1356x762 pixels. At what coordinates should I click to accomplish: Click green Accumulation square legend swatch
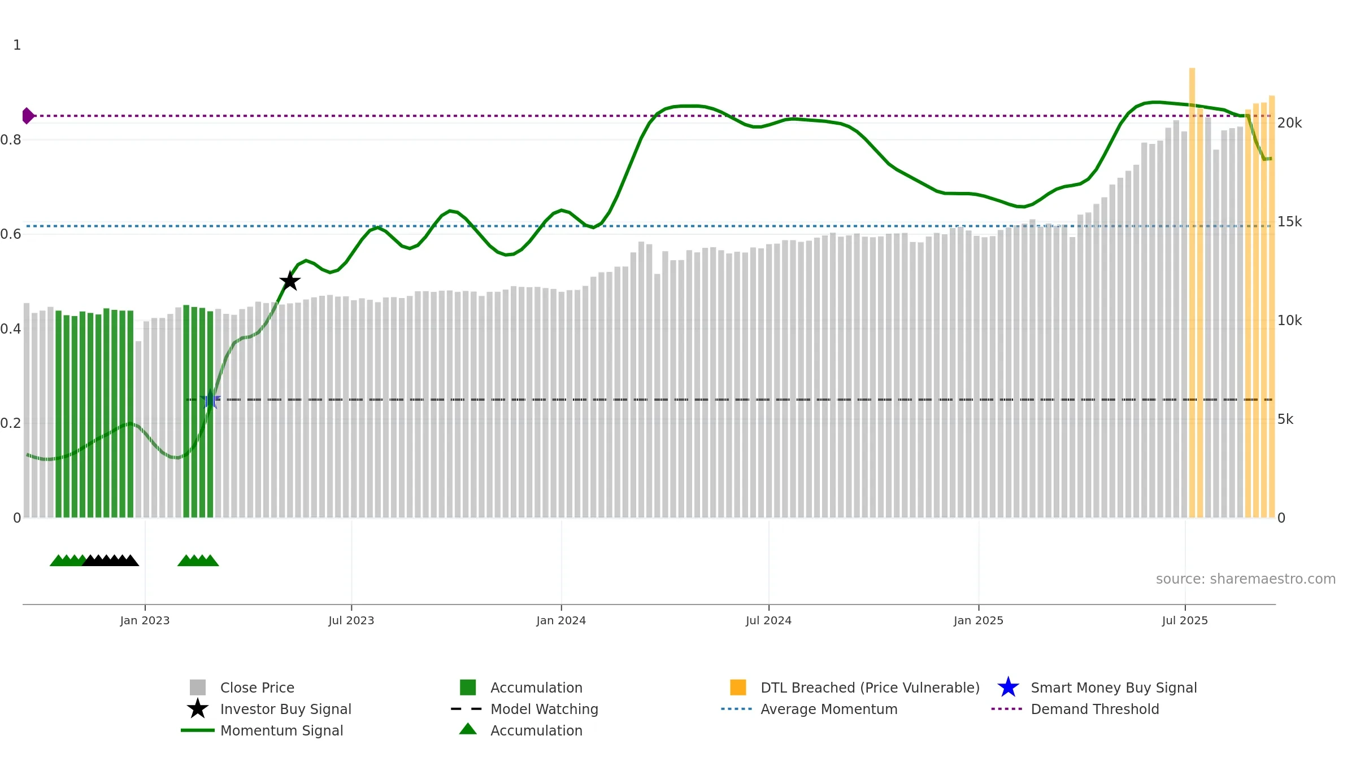coord(468,687)
